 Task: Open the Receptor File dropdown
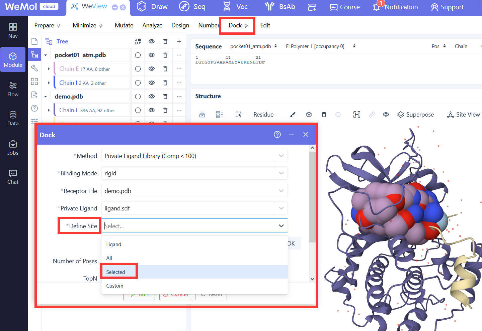click(194, 191)
